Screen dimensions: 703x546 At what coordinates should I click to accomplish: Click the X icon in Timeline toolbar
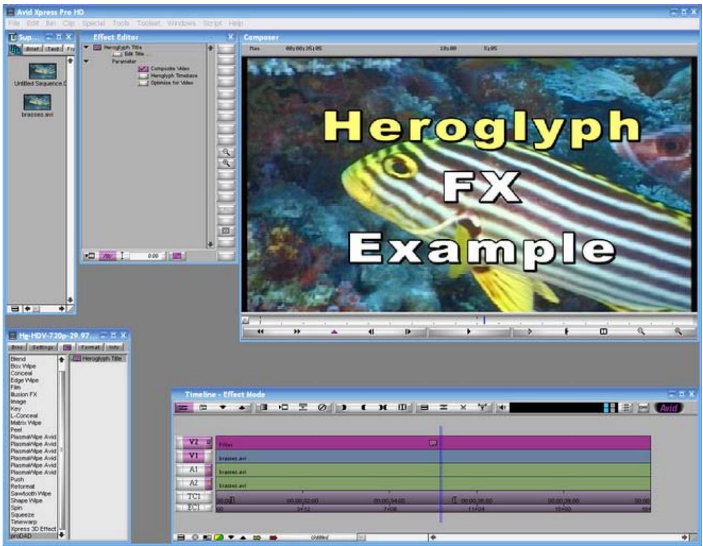point(463,407)
